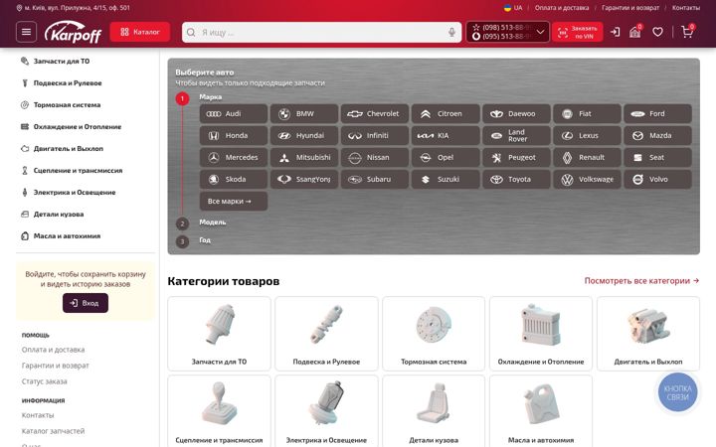Open the garage icon in header
716x447 pixels.
(x=635, y=32)
